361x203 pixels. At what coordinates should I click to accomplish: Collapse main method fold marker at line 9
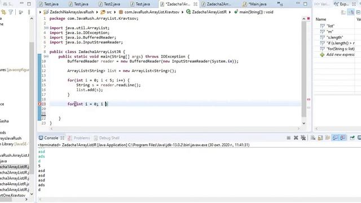pyautogui.click(x=47, y=56)
